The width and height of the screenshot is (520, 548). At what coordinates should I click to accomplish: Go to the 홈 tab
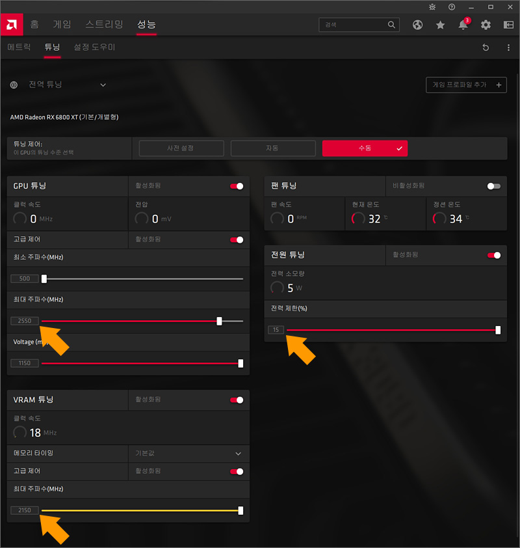[34, 25]
